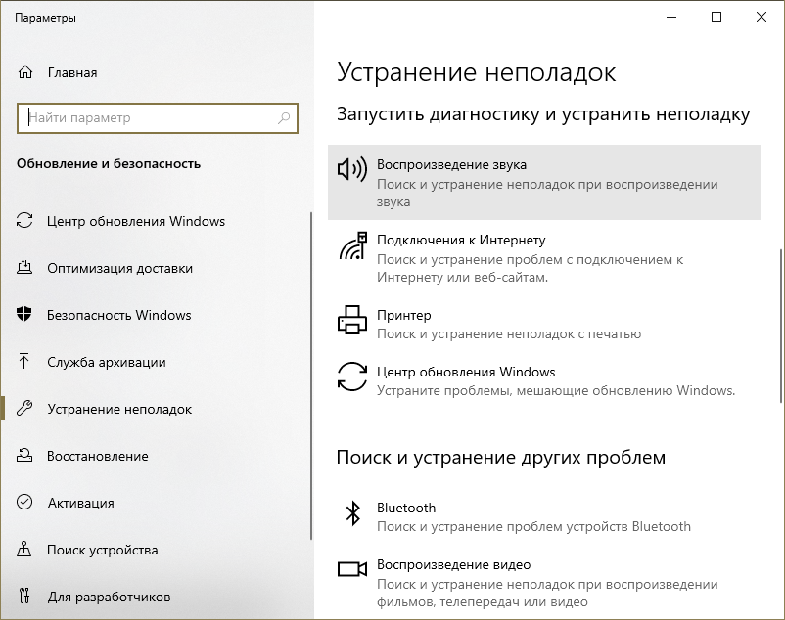Image resolution: width=785 pixels, height=620 pixels.
Task: Run the Воспроизведение звука troubleshooter
Action: click(x=543, y=183)
